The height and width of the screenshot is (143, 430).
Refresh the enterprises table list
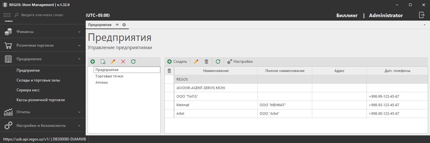point(218,62)
